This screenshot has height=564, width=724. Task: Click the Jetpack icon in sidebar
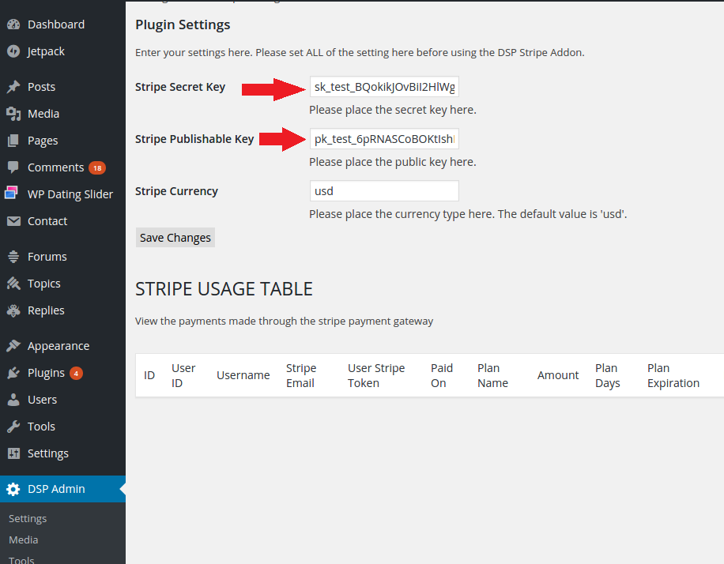[x=13, y=51]
